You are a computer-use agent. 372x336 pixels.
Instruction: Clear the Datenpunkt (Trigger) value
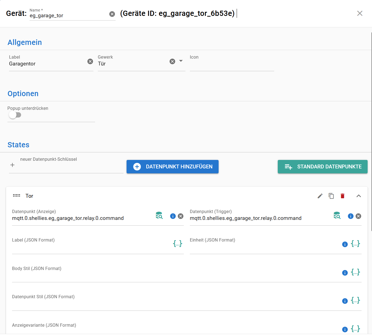coord(358,216)
